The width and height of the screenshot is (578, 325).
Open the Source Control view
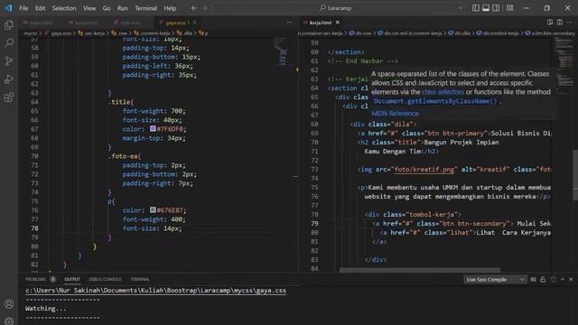9,61
